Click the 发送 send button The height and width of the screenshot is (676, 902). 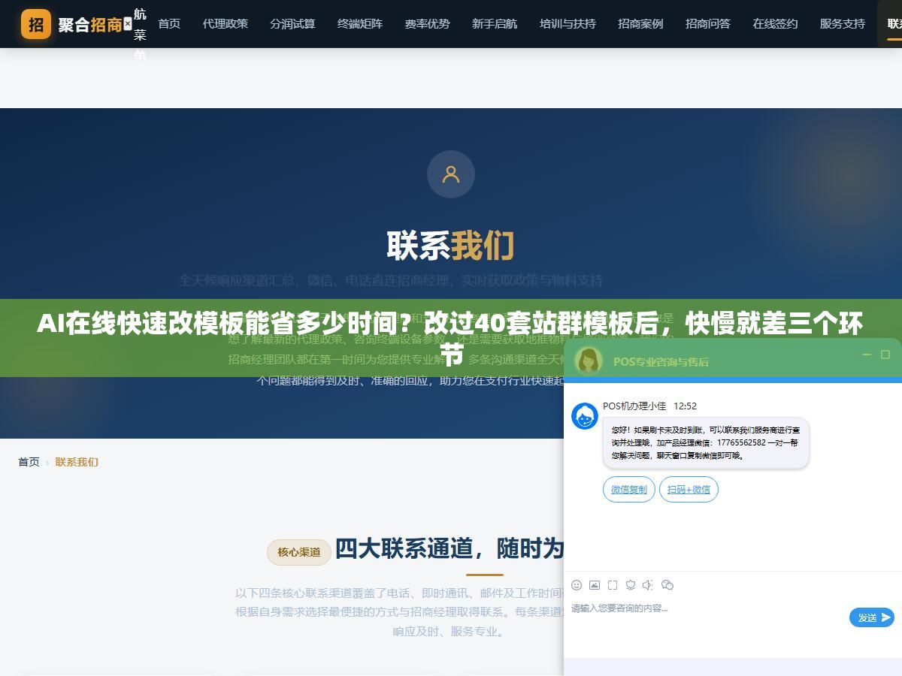(x=872, y=617)
